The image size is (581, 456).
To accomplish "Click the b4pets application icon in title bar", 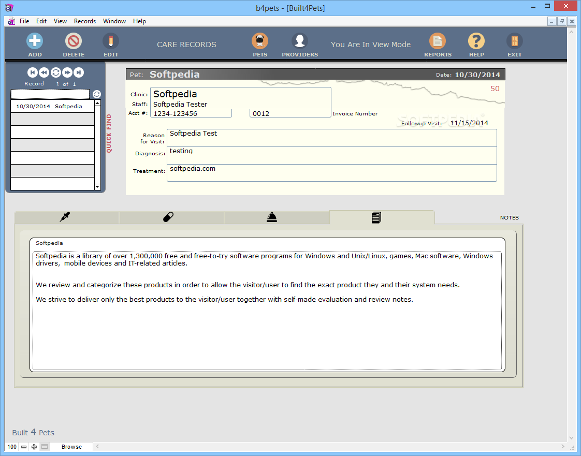I will pos(9,7).
